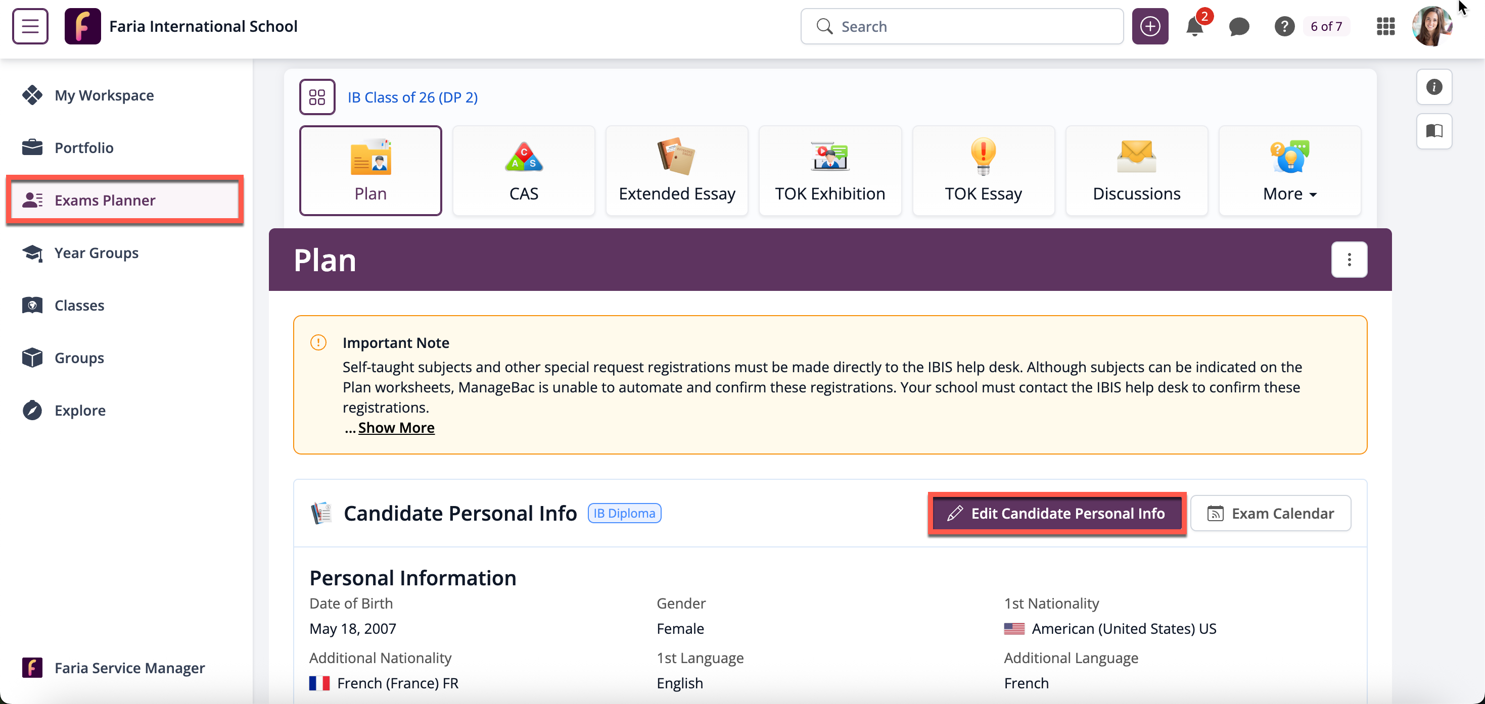This screenshot has height=704, width=1485.
Task: Click the open book guide icon
Action: (x=1433, y=131)
